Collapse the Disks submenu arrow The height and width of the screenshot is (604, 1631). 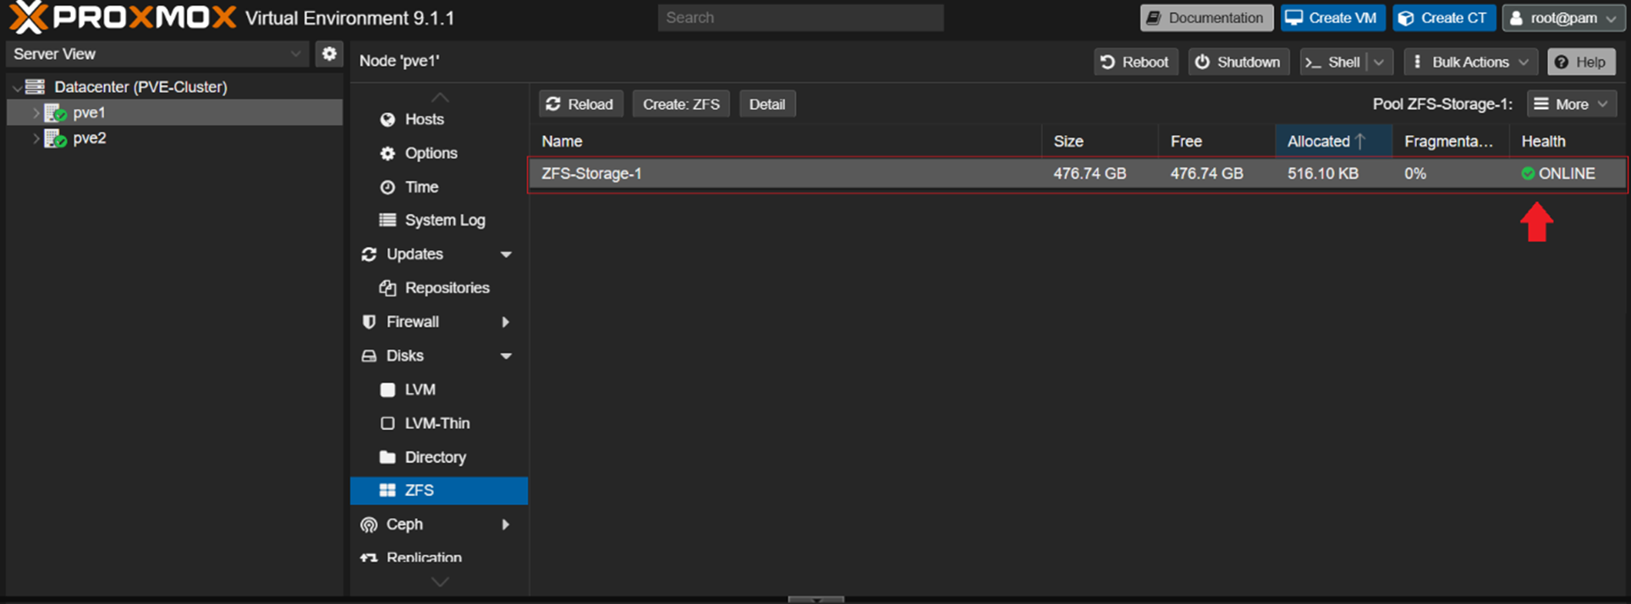click(506, 356)
